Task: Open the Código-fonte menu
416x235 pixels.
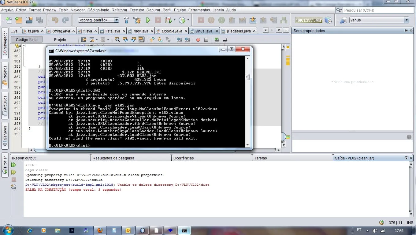Action: [98, 10]
